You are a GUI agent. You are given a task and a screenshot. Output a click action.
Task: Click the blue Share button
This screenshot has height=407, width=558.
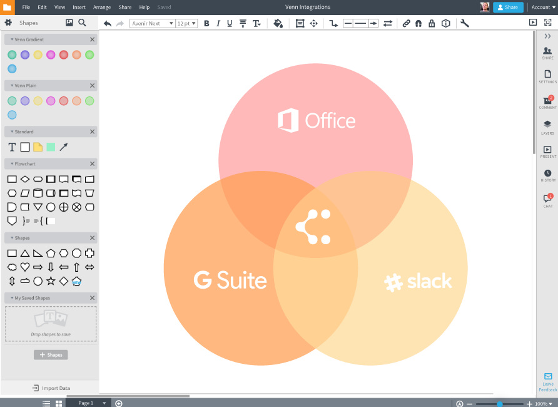tap(508, 7)
